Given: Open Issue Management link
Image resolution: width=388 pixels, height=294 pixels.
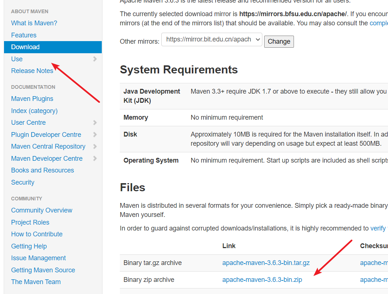Looking at the screenshot, I should [x=38, y=258].
